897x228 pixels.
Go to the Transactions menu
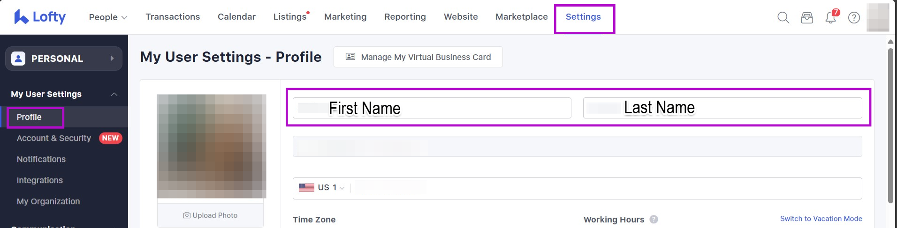coord(173,17)
